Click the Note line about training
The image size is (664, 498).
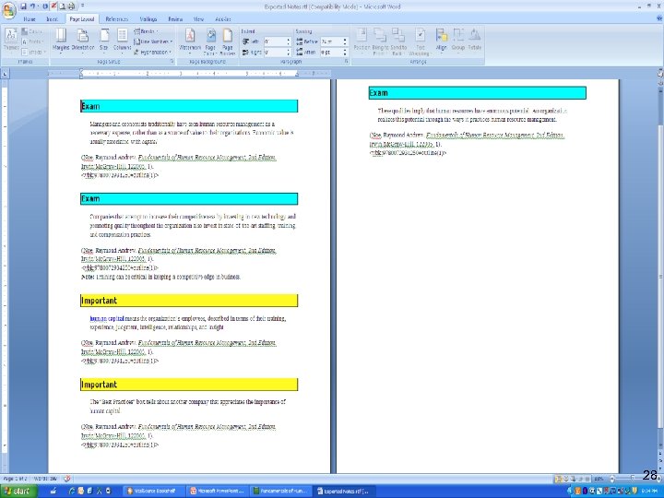160,277
